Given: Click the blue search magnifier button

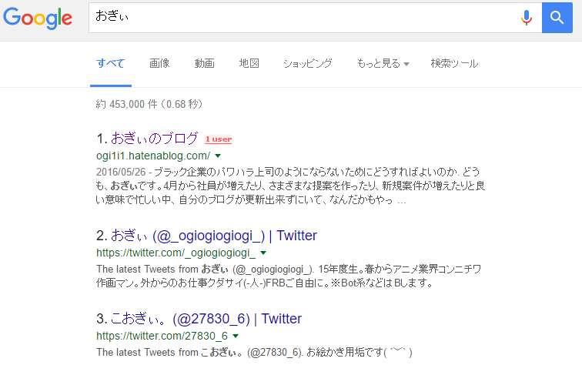Looking at the screenshot, I should [557, 18].
